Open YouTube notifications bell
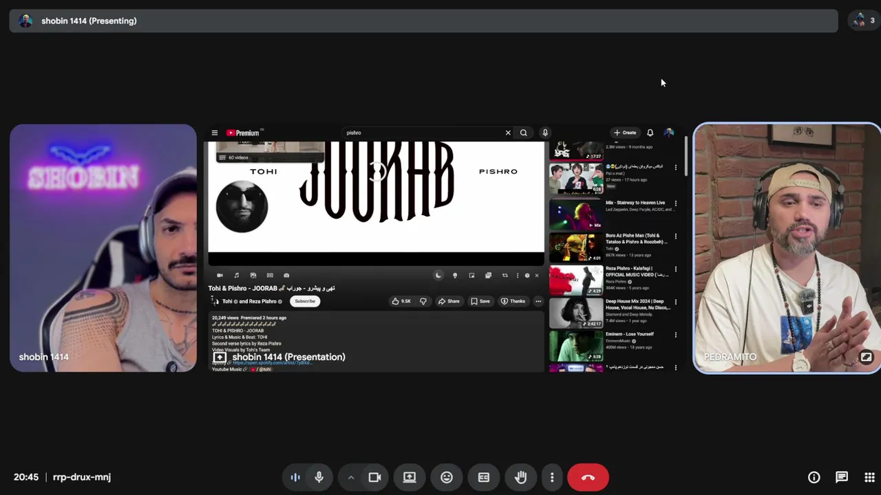The height and width of the screenshot is (495, 881). click(650, 133)
